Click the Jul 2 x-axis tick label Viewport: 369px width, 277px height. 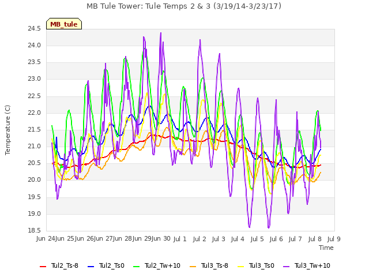click(199, 239)
